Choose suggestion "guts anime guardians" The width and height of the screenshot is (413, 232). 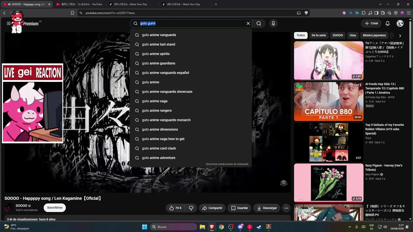191,63
